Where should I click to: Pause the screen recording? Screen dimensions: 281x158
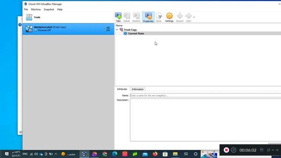(x=234, y=150)
